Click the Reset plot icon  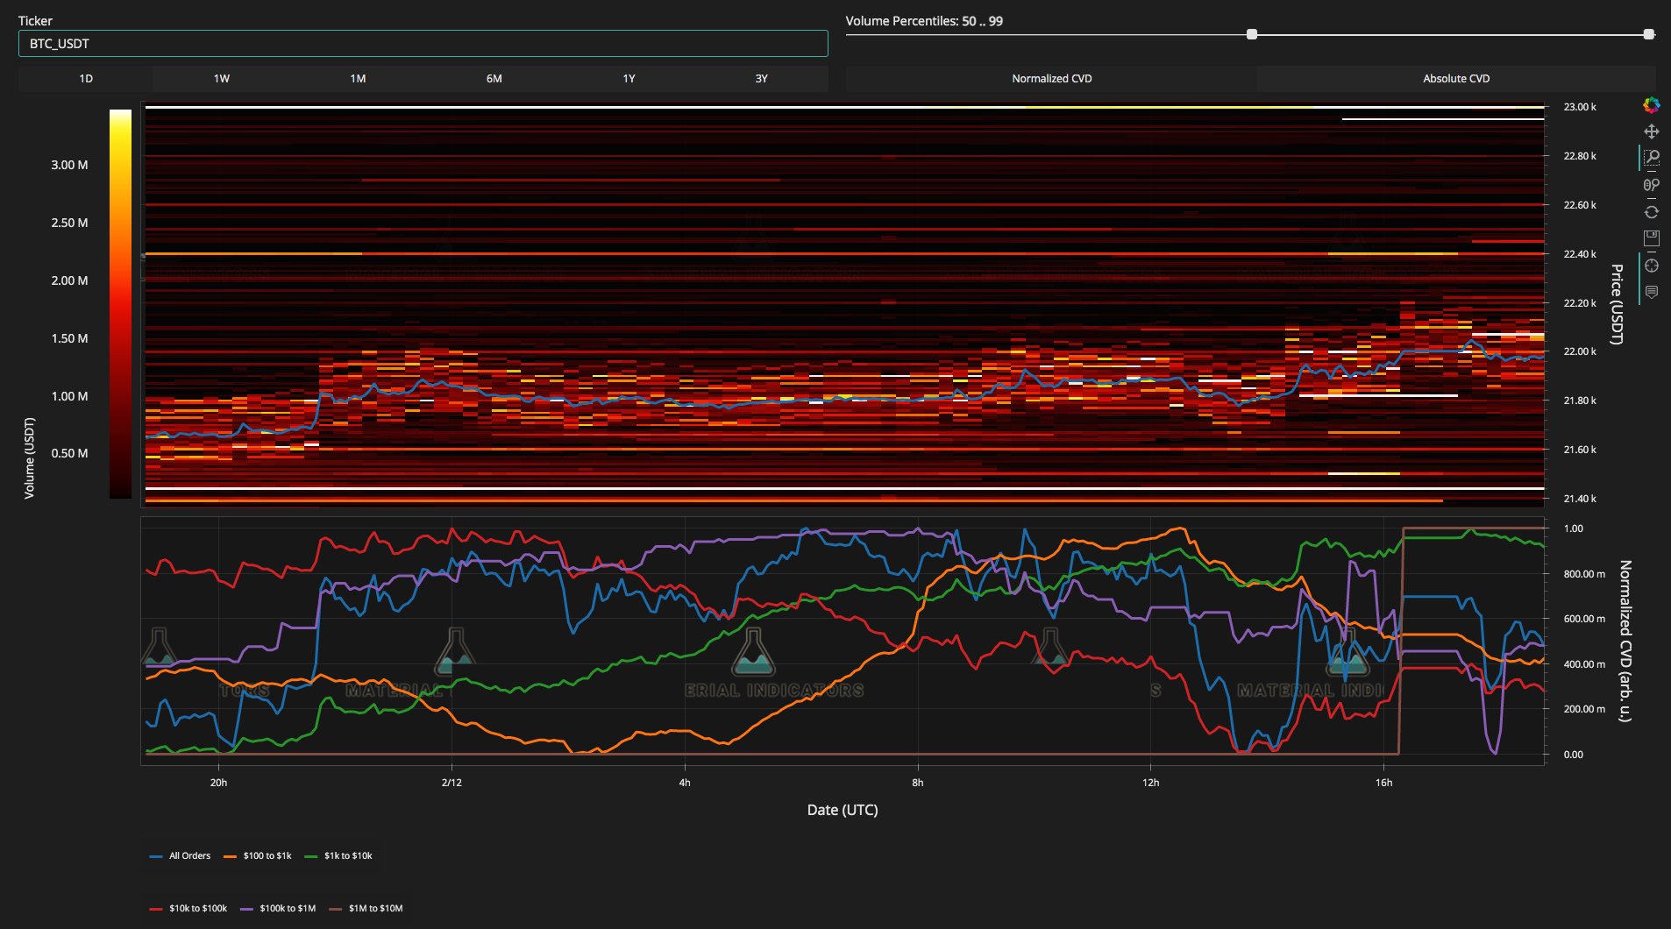click(1651, 212)
